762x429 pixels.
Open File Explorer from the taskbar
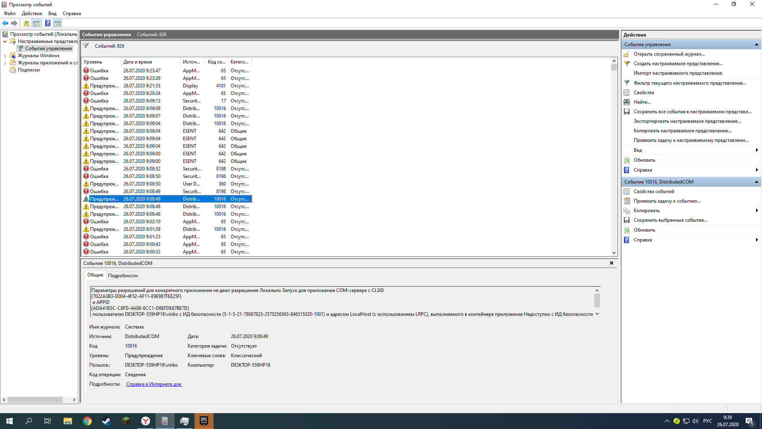click(68, 421)
